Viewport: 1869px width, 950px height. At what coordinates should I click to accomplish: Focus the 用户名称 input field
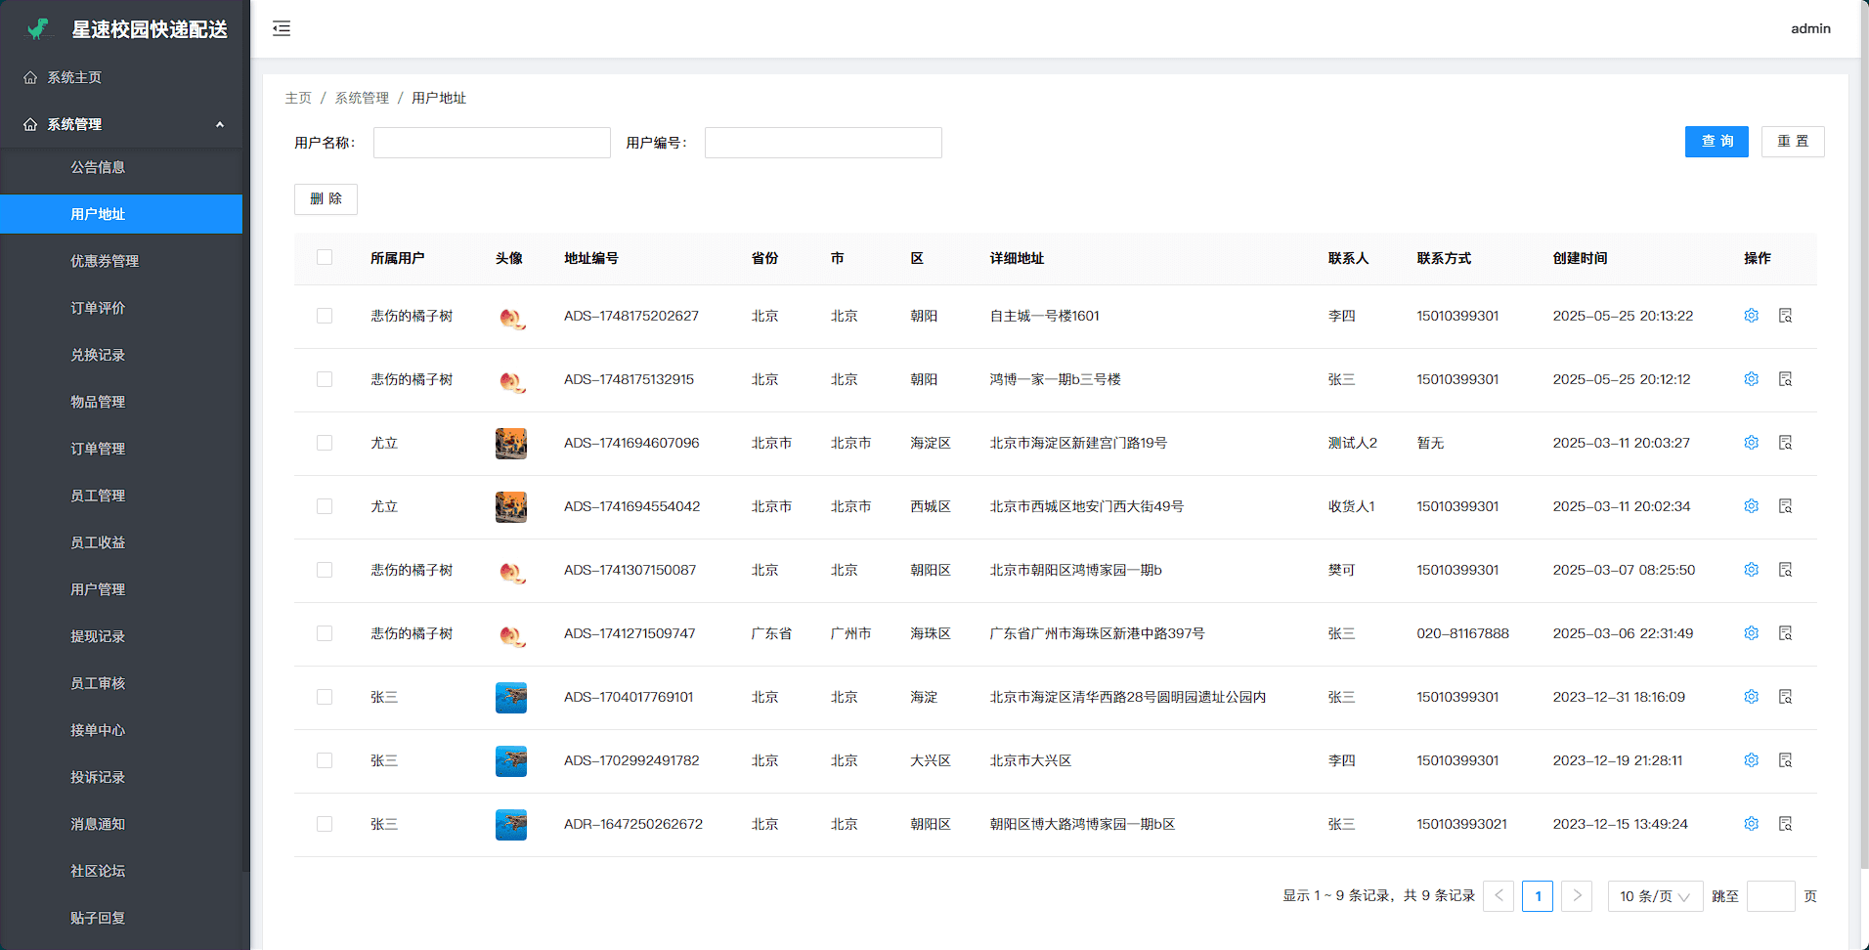[x=492, y=143]
